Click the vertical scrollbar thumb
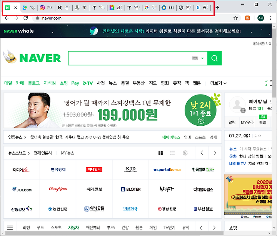 pos(274,63)
